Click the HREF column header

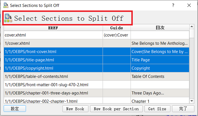click(53, 28)
